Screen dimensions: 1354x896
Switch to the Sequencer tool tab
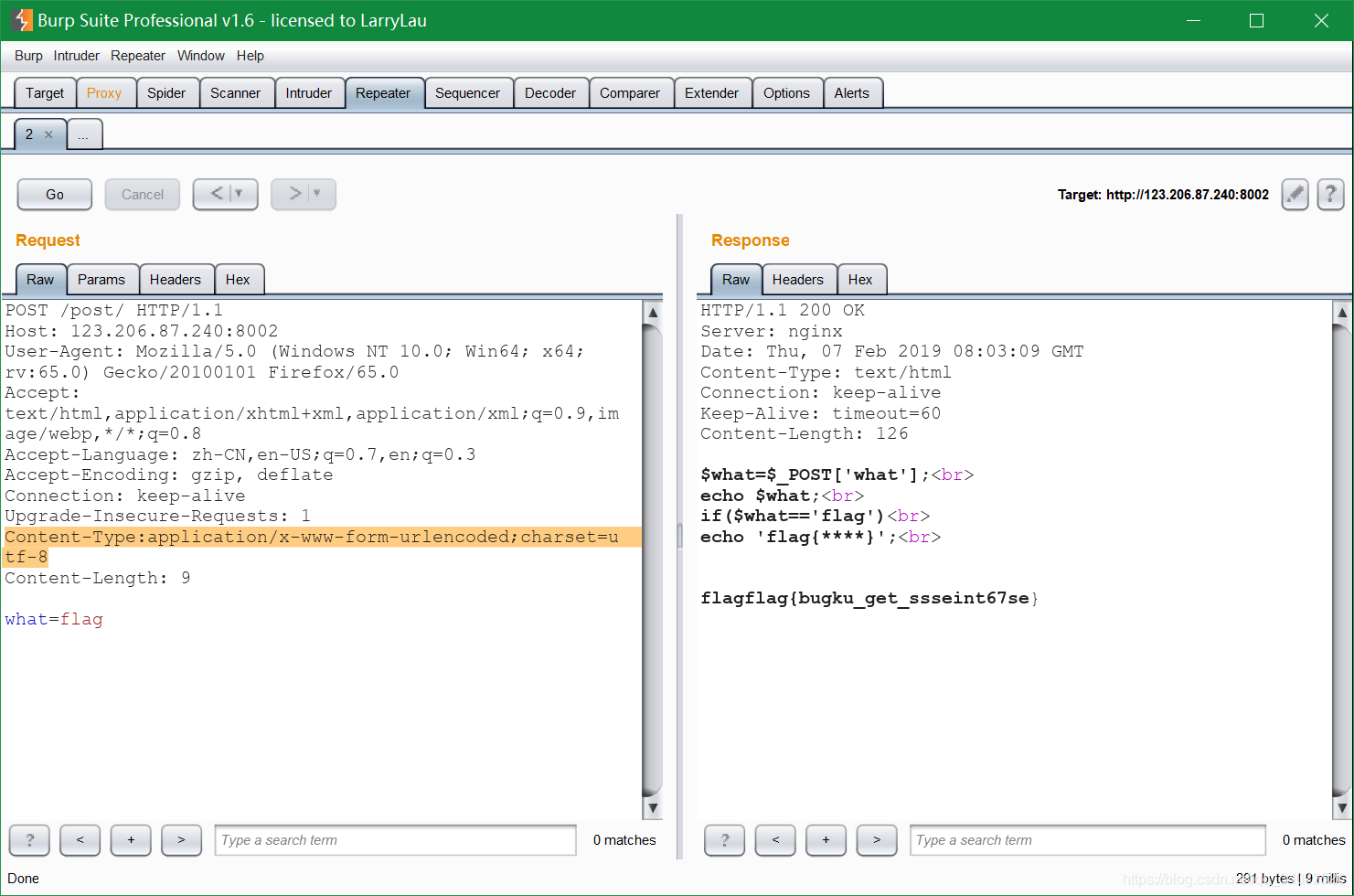point(467,93)
